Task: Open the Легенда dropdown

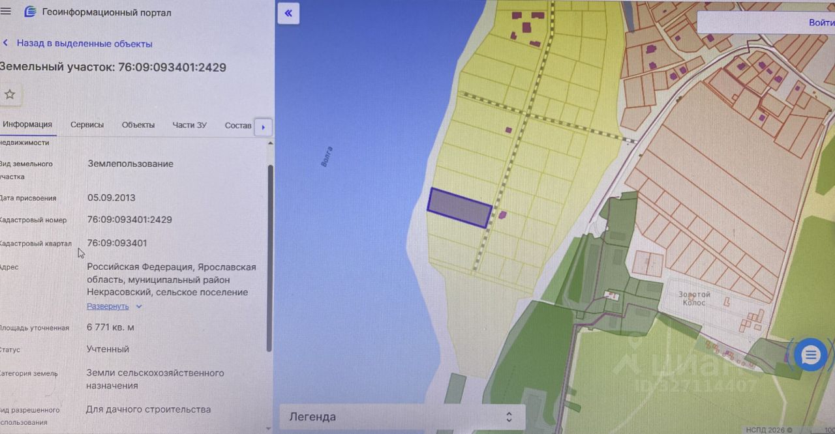Action: pos(402,417)
